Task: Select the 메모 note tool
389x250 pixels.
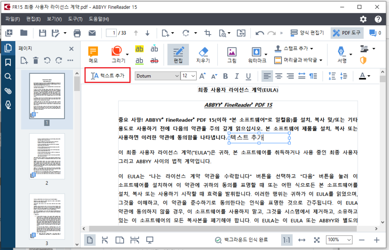Action: (x=93, y=55)
